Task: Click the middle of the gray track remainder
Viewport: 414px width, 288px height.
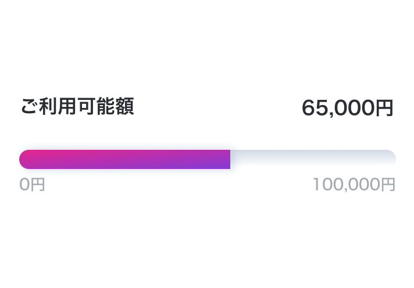Action: (313, 158)
